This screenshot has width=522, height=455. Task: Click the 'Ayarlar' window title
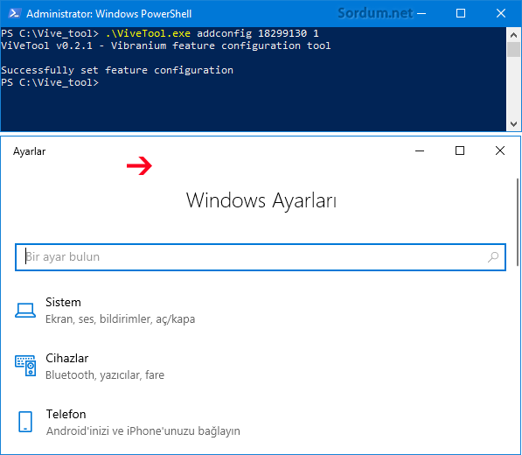pos(30,151)
